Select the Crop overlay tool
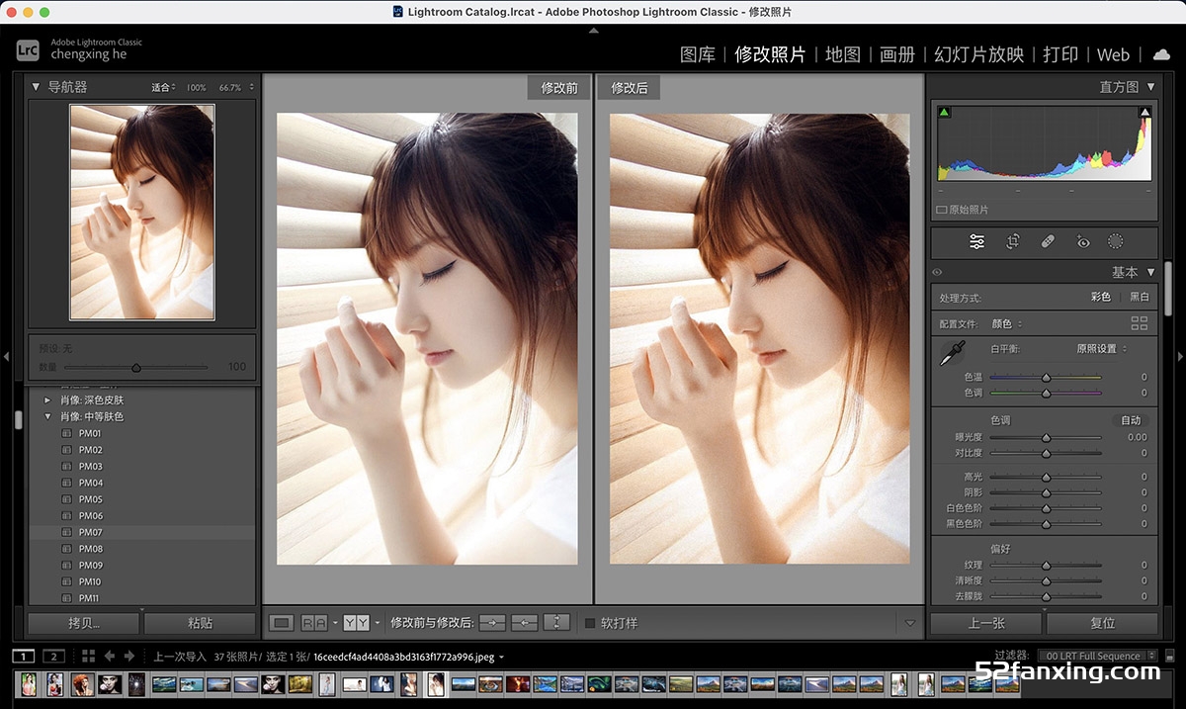This screenshot has width=1186, height=709. (x=1013, y=241)
